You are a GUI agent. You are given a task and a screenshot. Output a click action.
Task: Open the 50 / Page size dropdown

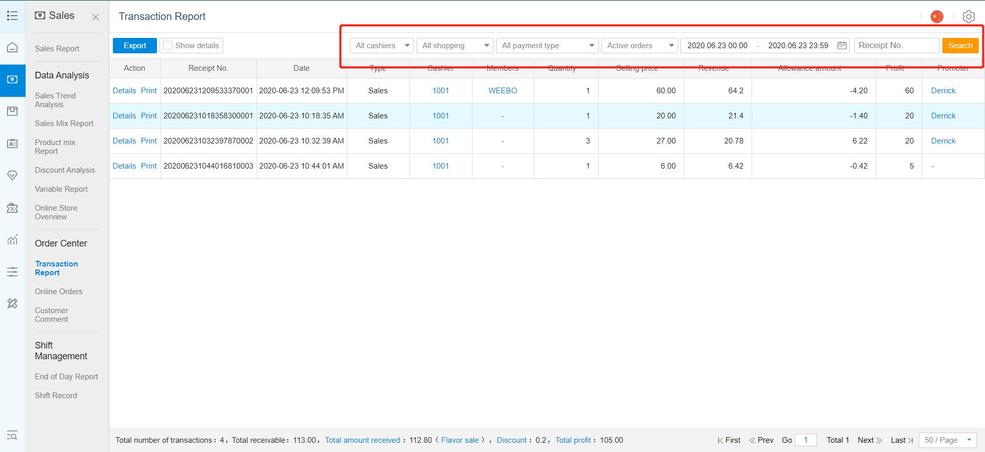pos(948,440)
